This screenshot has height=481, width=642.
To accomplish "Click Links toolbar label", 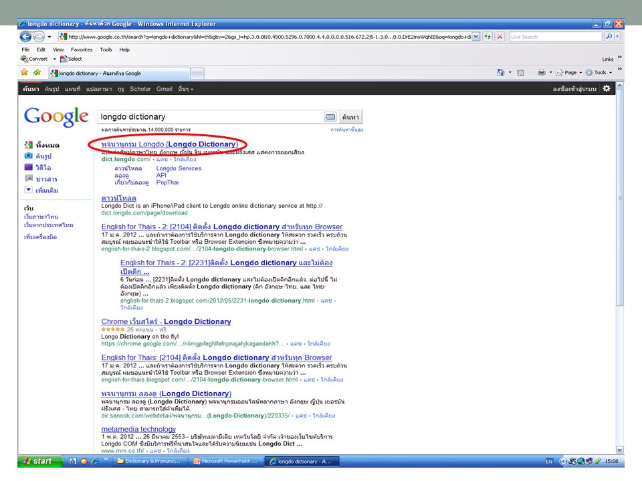I will click(x=608, y=59).
